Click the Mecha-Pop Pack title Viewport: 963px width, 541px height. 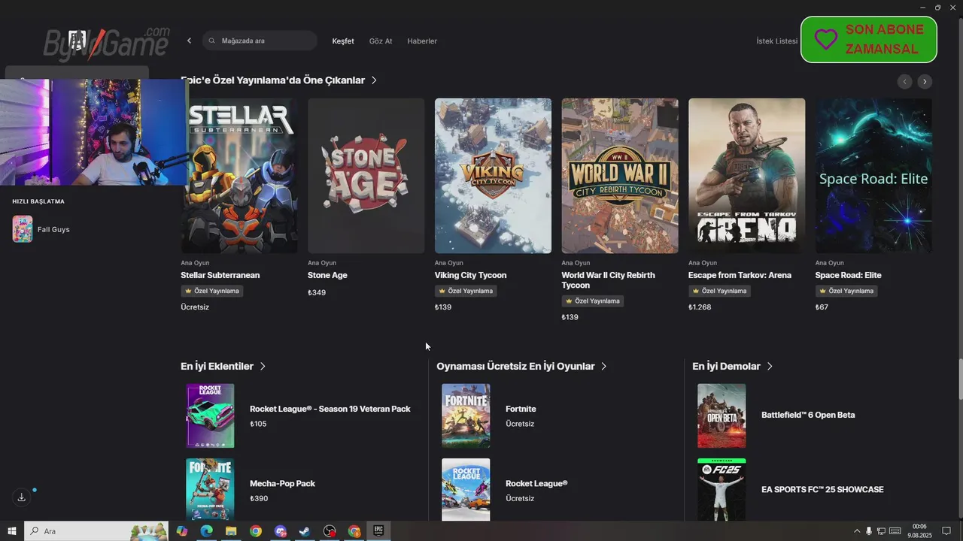tap(282, 484)
